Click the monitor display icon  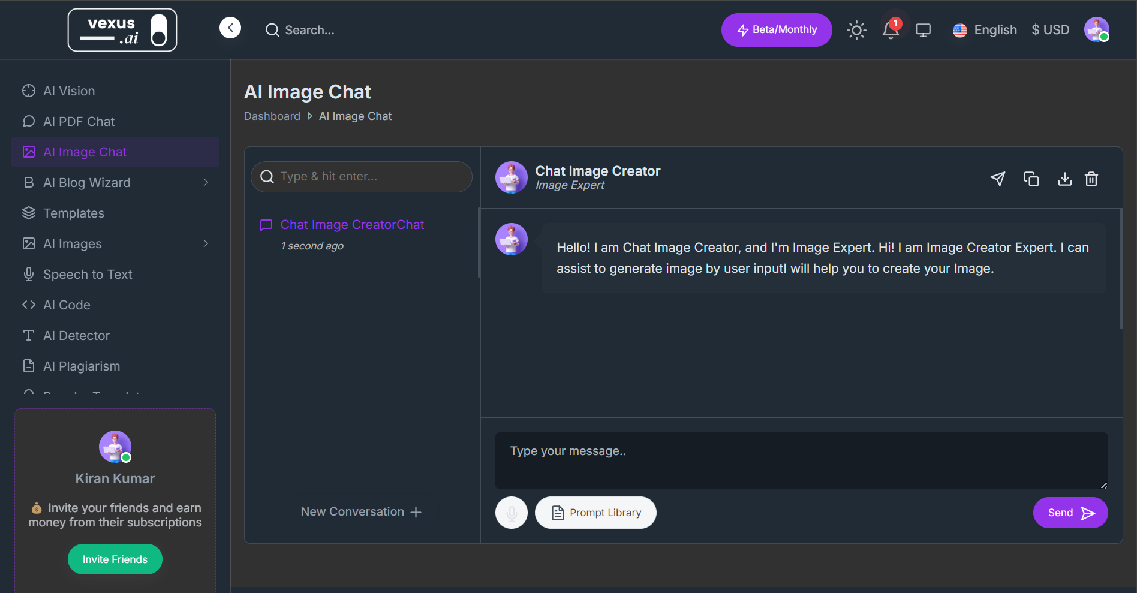click(x=924, y=30)
